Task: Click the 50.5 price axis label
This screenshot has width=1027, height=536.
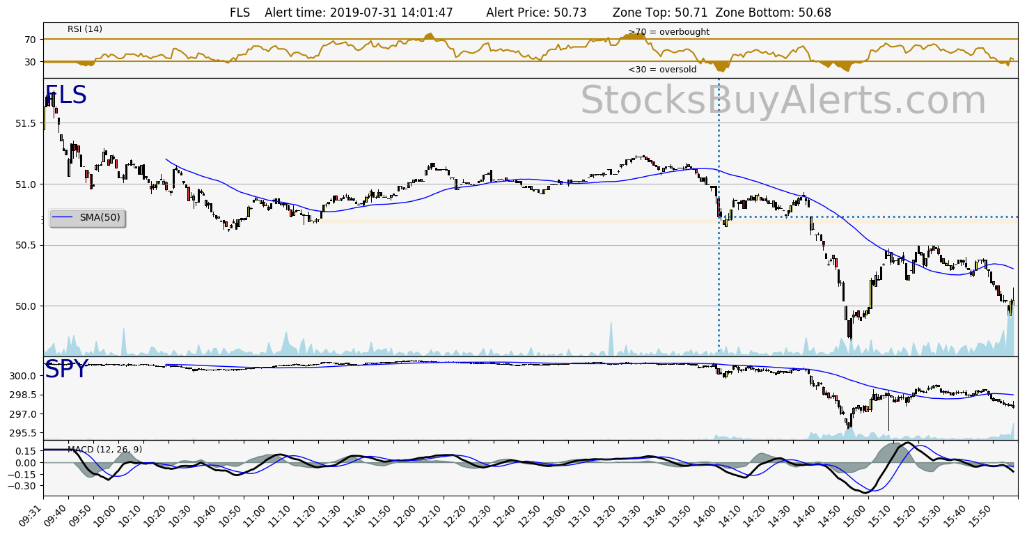Action: (25, 245)
